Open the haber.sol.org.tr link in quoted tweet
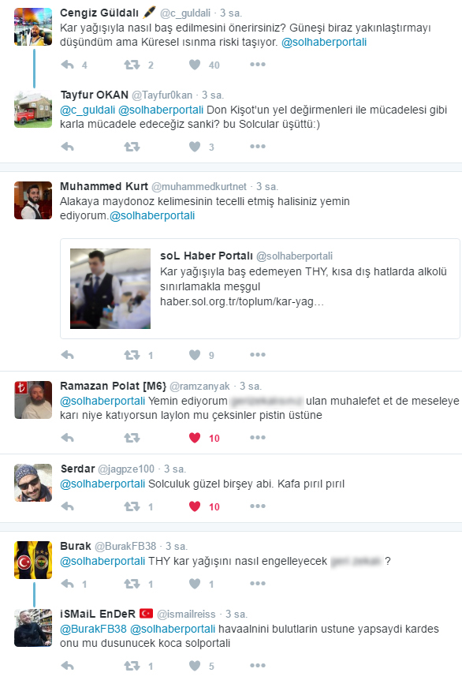Image resolution: width=462 pixels, height=680 pixels. pyautogui.click(x=242, y=301)
